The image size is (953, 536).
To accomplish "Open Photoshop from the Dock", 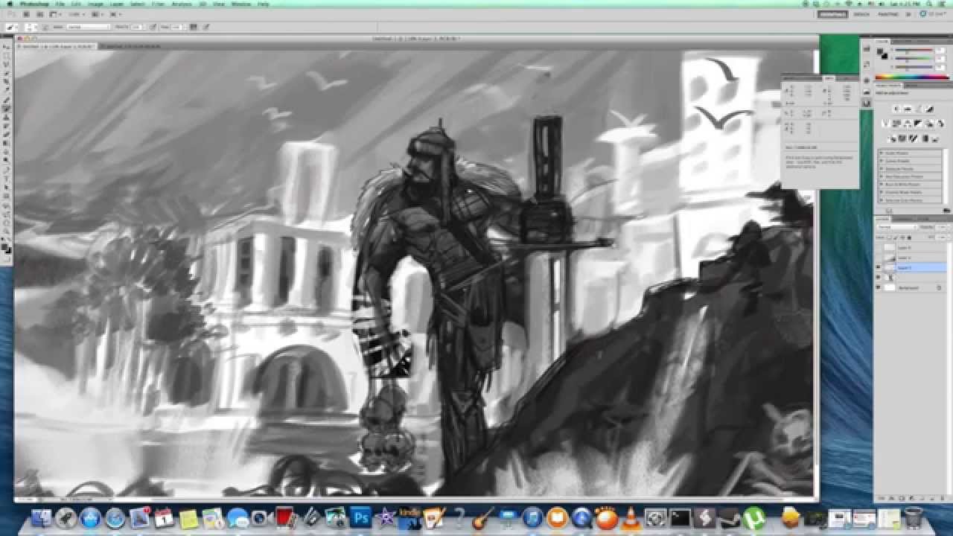I will (x=361, y=517).
